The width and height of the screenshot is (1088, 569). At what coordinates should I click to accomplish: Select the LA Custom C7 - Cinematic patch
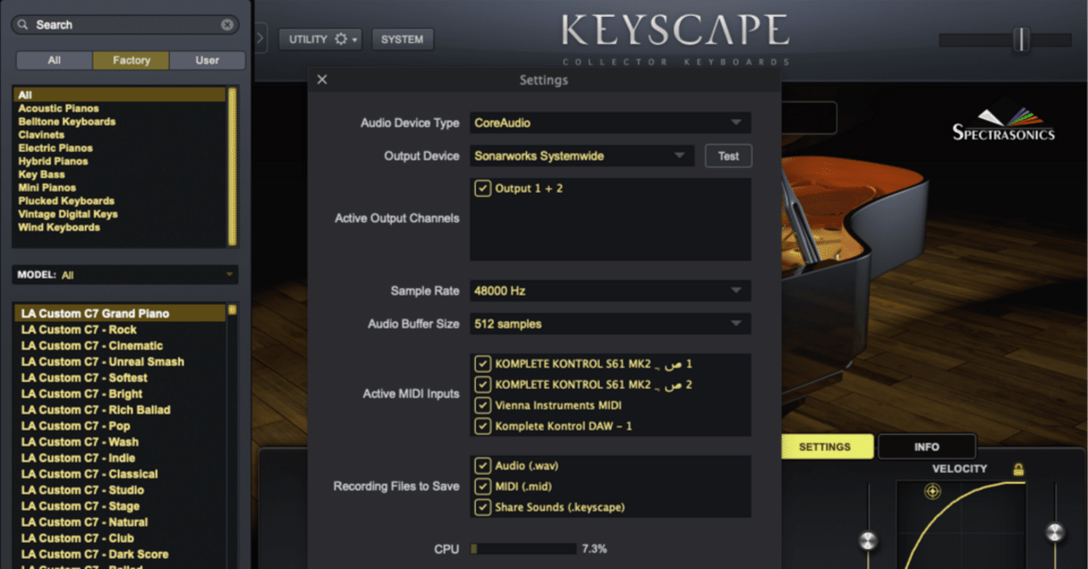point(91,346)
